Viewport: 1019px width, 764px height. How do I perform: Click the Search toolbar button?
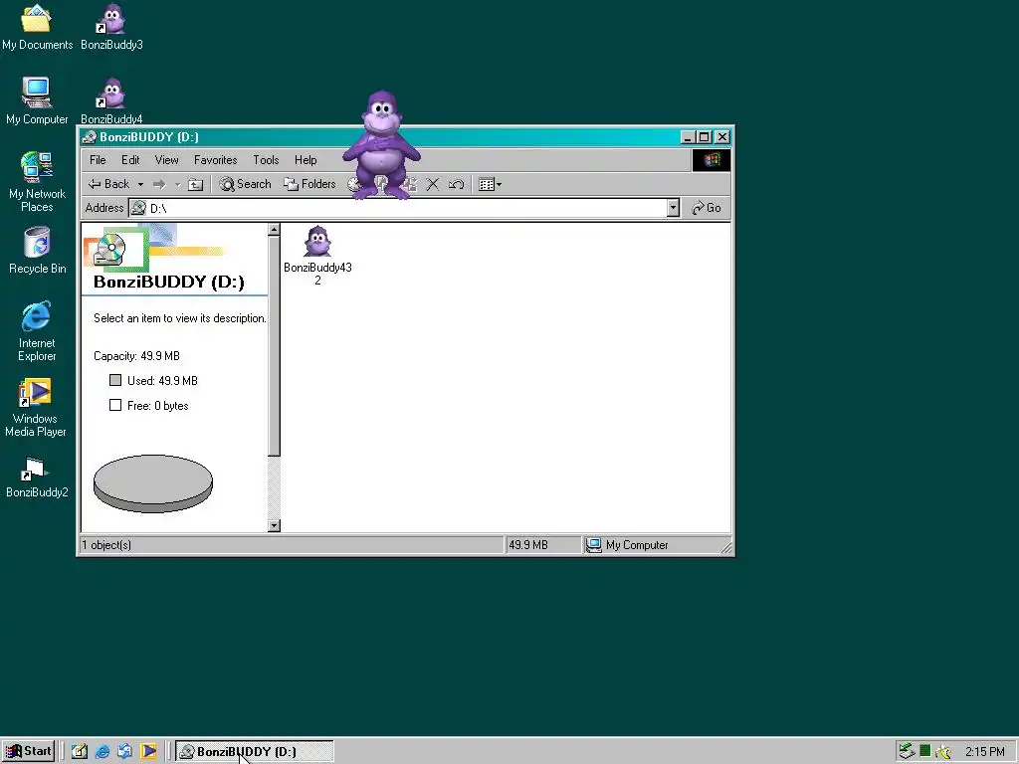tap(245, 184)
